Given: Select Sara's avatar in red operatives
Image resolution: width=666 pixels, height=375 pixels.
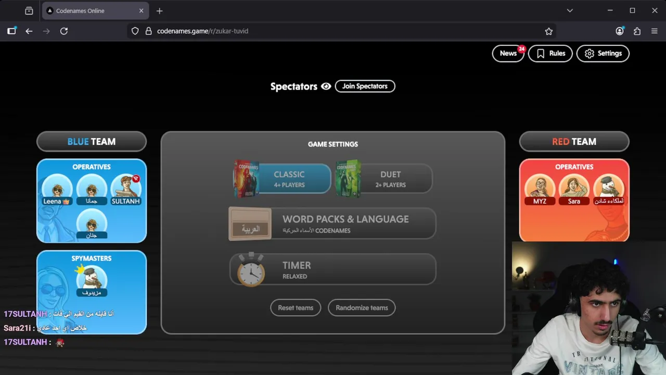Looking at the screenshot, I should tap(574, 189).
